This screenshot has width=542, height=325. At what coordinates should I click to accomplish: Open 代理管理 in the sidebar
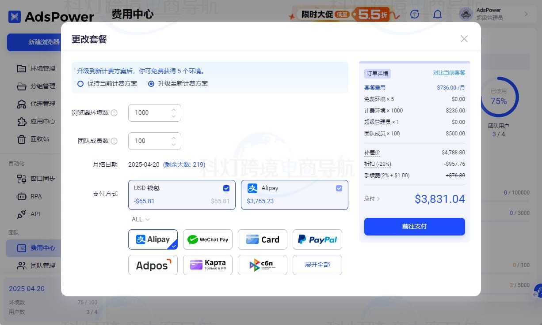coord(41,104)
